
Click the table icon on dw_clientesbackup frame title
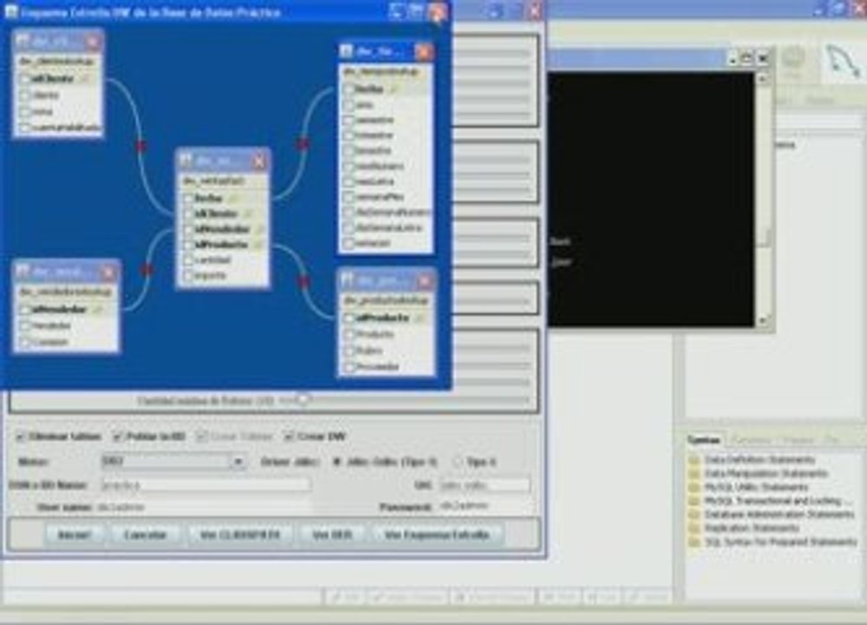click(x=23, y=42)
